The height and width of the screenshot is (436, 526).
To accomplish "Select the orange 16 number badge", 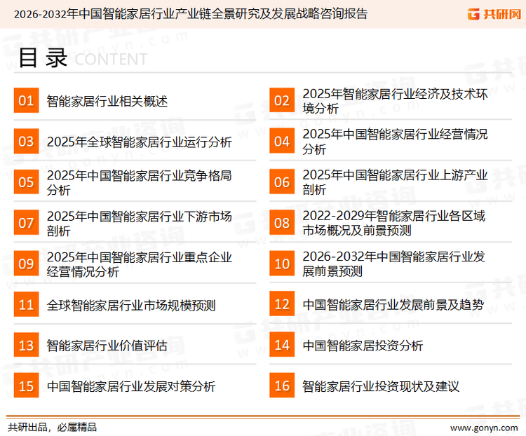I will (x=282, y=386).
